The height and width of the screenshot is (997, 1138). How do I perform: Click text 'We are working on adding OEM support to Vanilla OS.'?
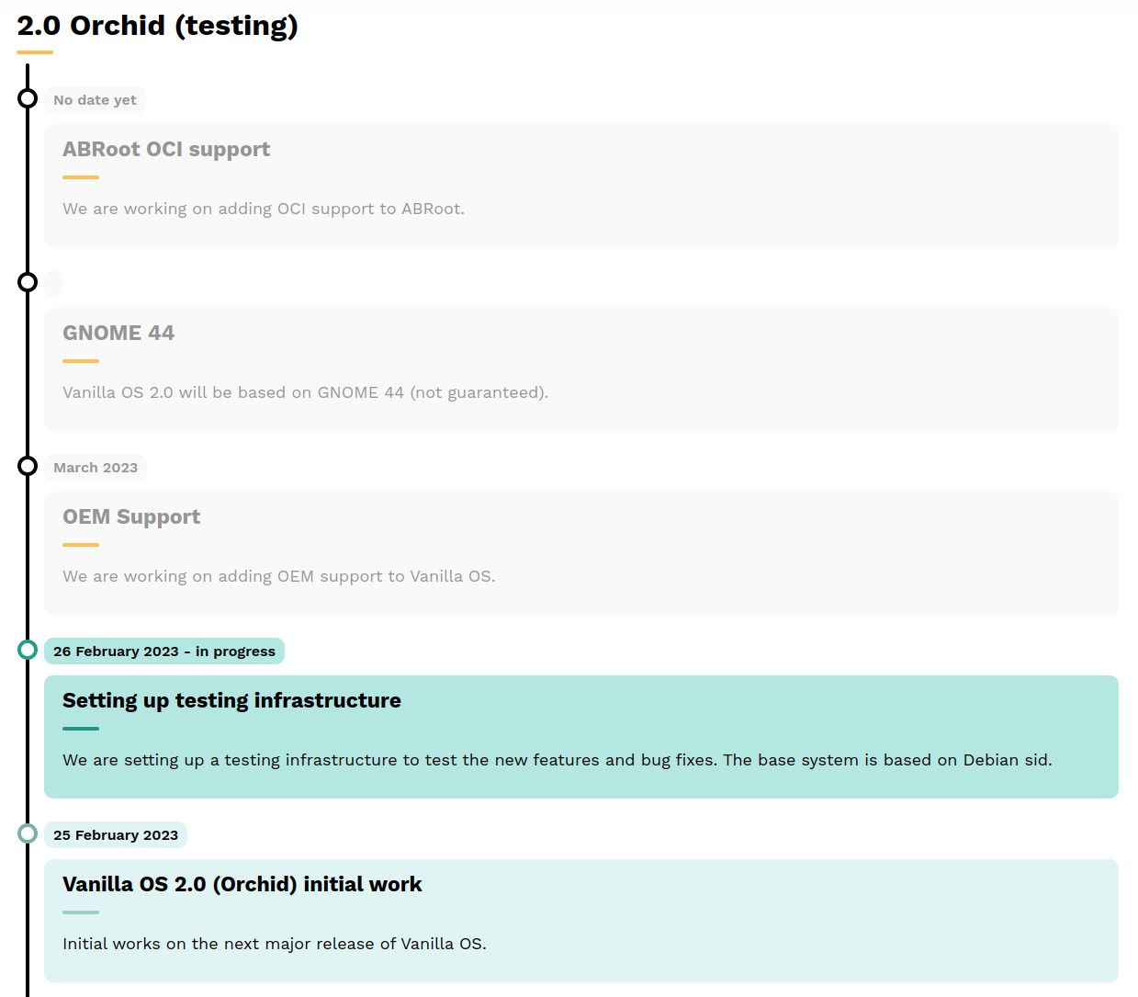(279, 576)
